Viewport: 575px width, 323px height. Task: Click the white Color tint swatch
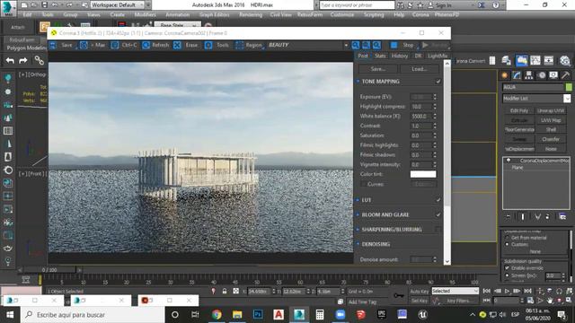pos(423,174)
